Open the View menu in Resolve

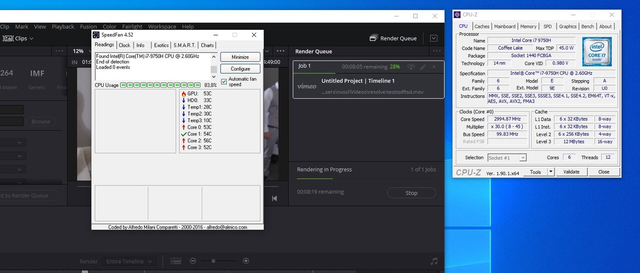coord(40,26)
